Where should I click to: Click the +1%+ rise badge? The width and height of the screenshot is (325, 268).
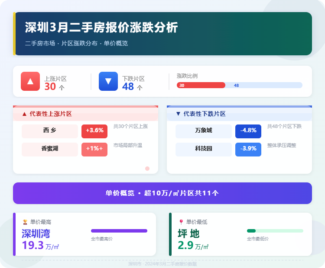[x=94, y=150]
